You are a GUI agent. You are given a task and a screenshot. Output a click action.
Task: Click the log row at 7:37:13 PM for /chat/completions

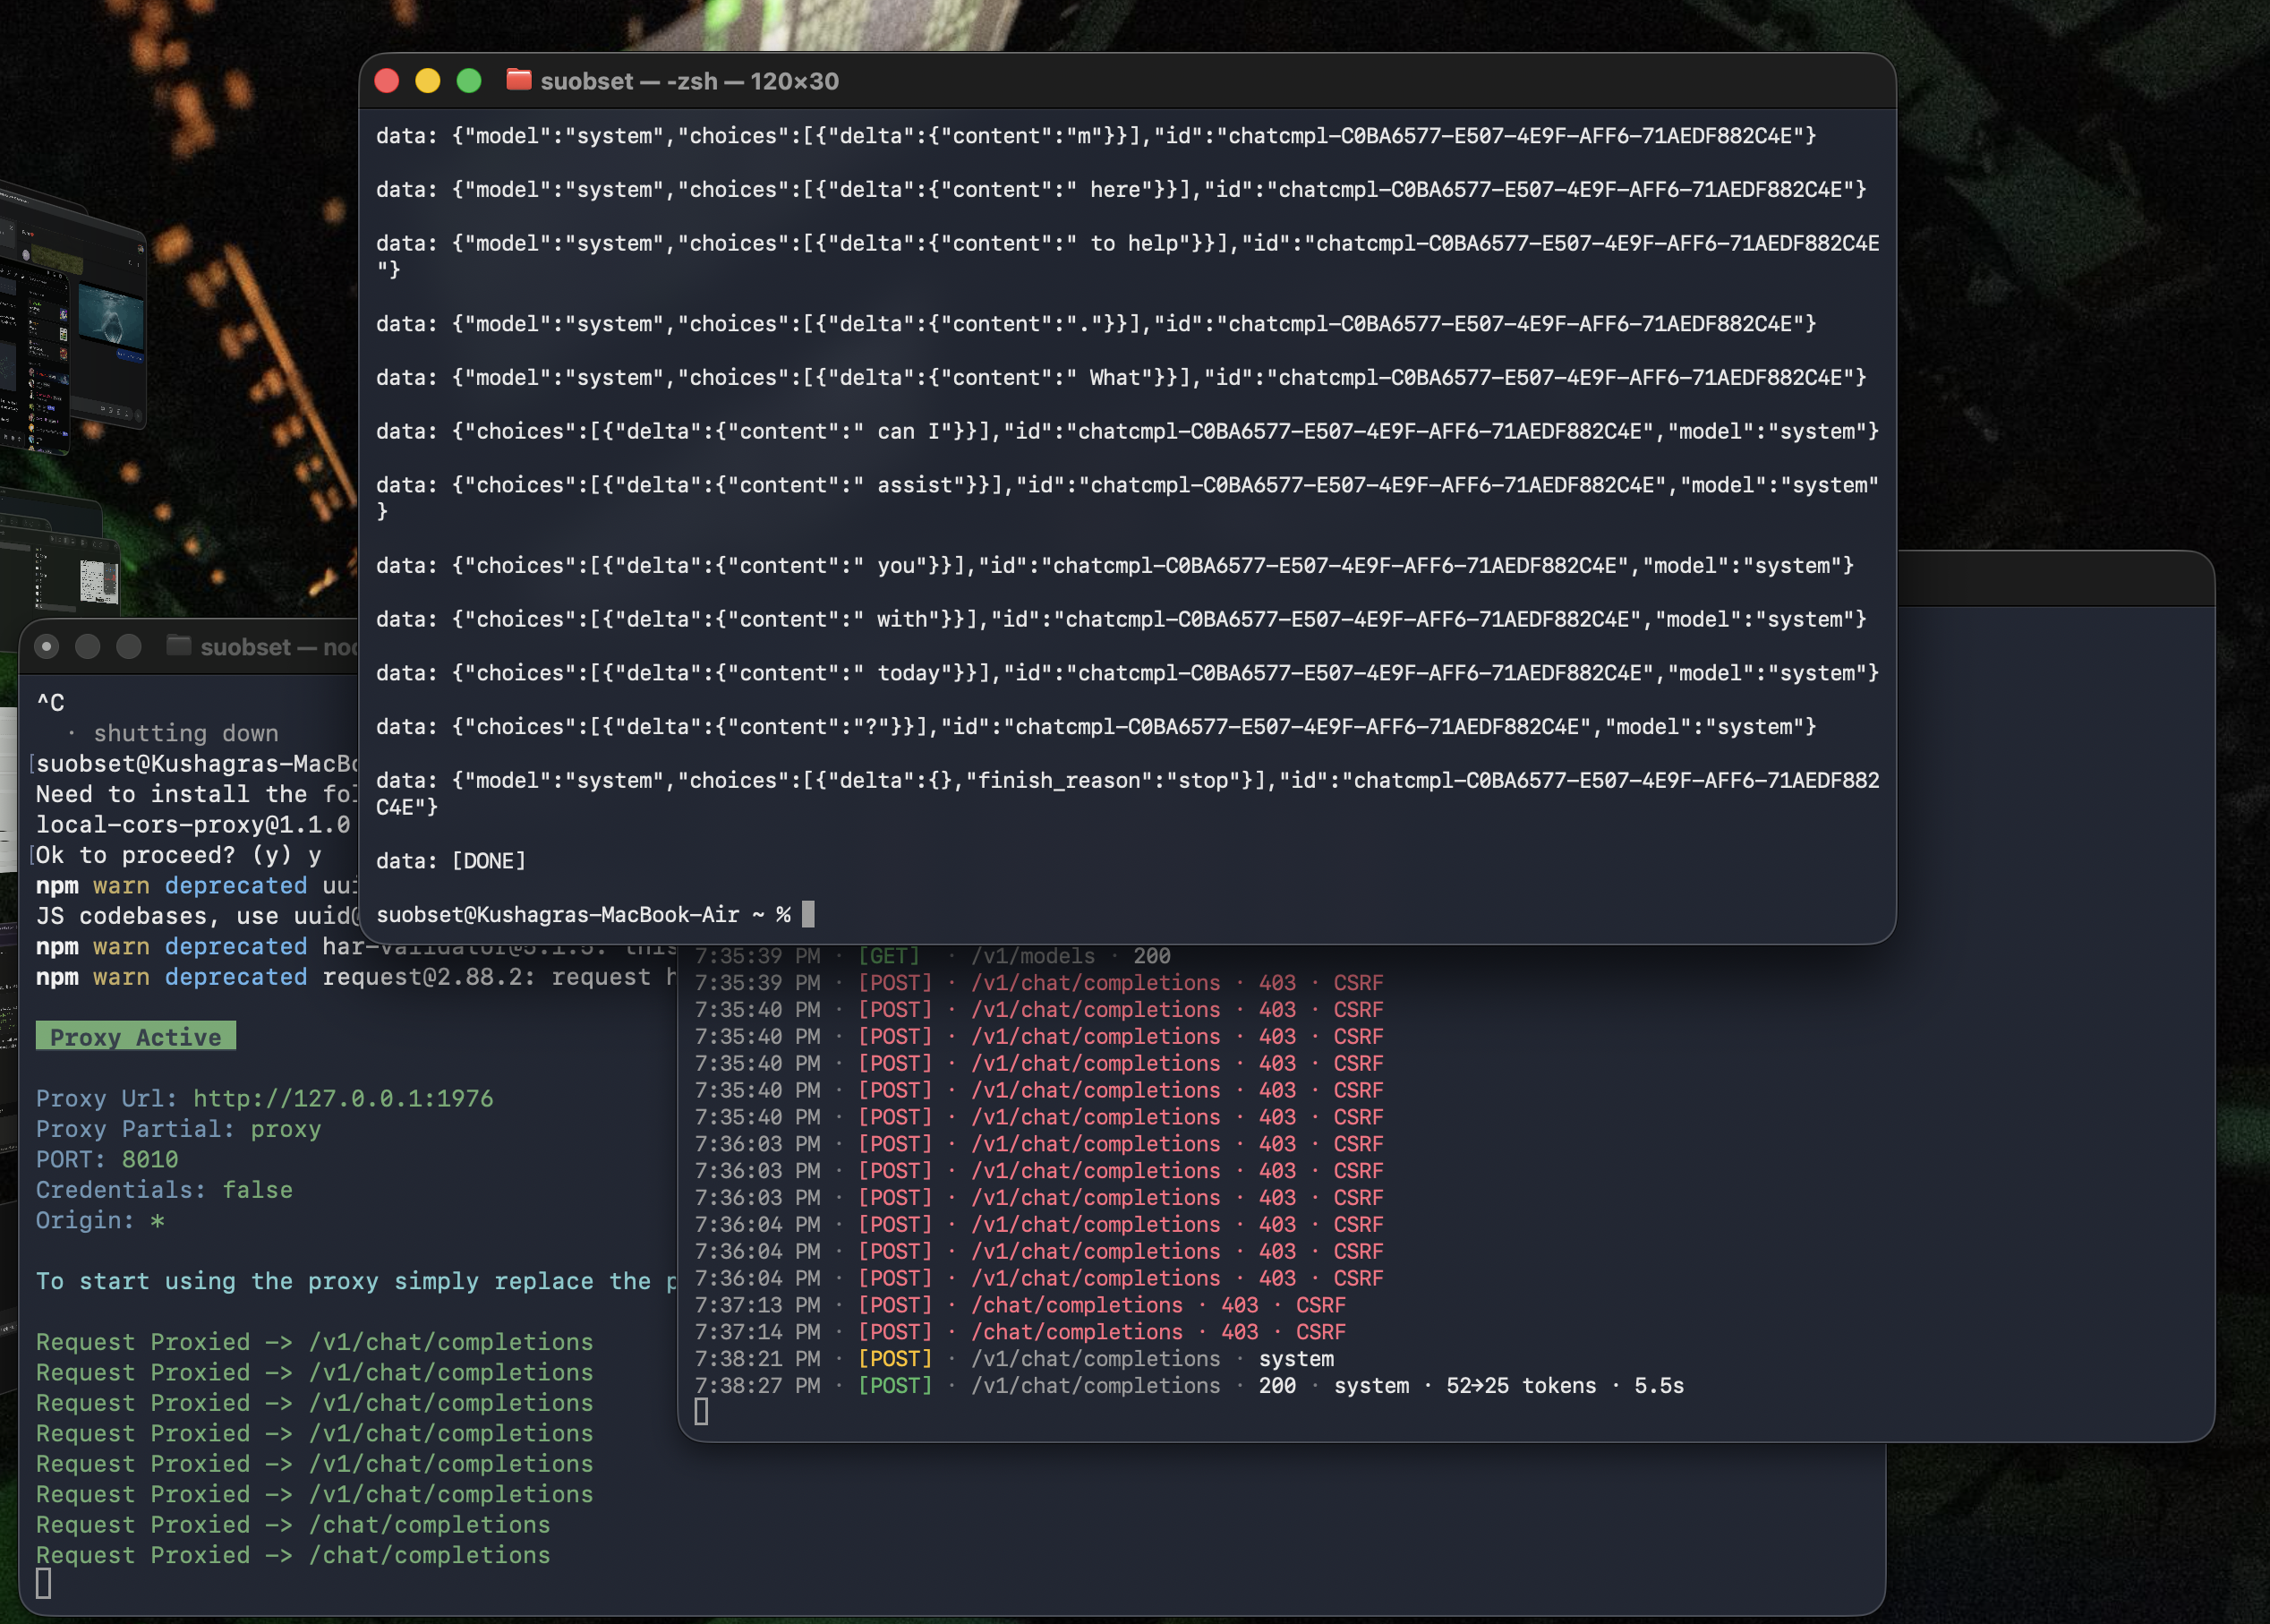pos(1020,1305)
